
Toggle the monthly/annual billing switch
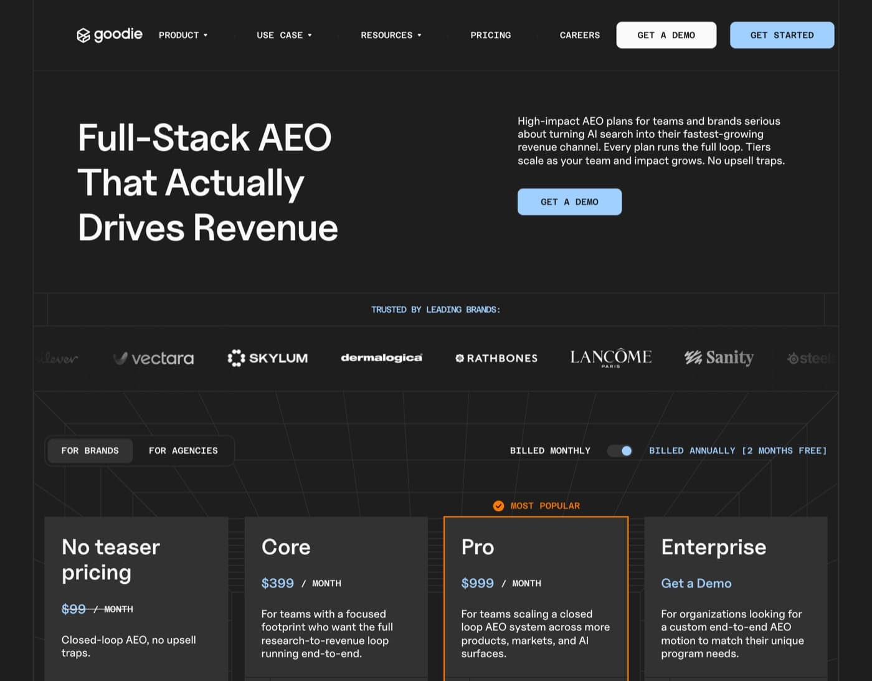(x=620, y=450)
